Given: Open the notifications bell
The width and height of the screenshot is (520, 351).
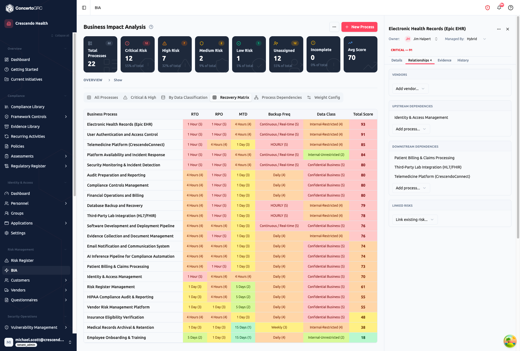Looking at the screenshot, I should 499,8.
